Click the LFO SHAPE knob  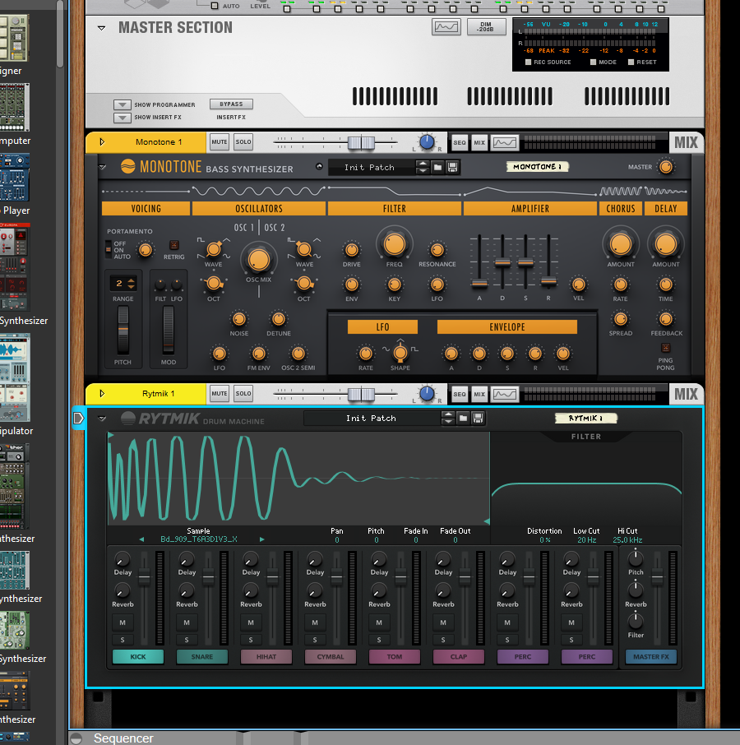click(x=400, y=353)
